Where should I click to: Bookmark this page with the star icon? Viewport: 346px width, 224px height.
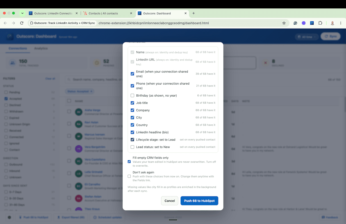coord(284,23)
